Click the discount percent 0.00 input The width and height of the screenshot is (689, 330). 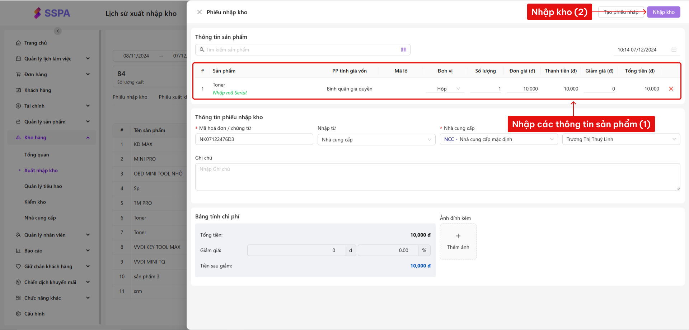coord(388,250)
